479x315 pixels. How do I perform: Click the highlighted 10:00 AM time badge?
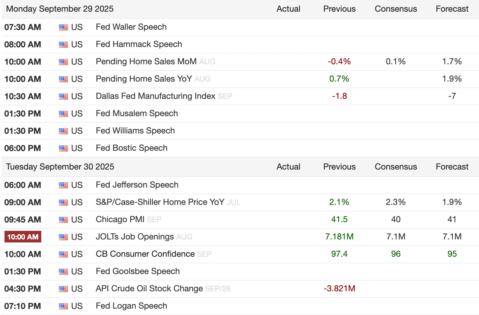23,237
